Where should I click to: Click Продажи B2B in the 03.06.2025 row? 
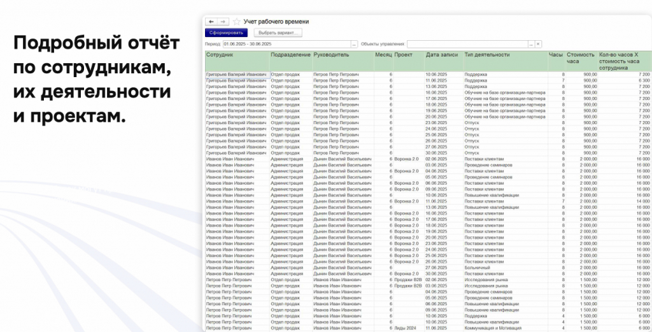coord(408,286)
